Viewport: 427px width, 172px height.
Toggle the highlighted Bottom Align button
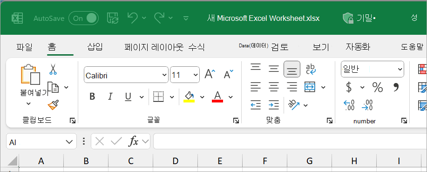pyautogui.click(x=292, y=69)
